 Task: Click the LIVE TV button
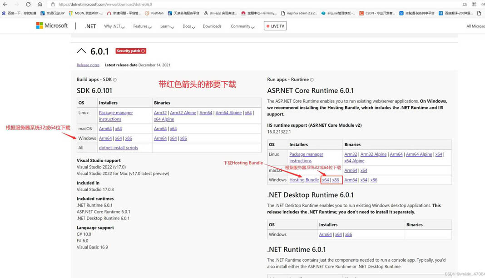(275, 26)
